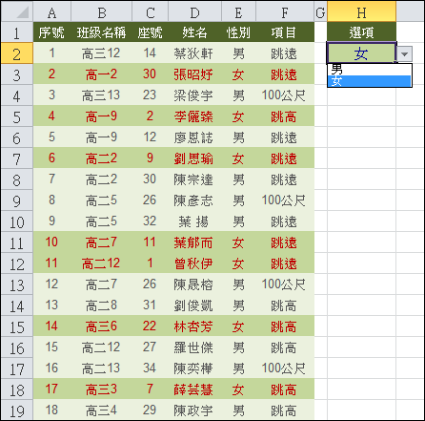Screen dimensions: 425x421
Task: Select the name cell 曾秋伊
Action: pos(194,263)
